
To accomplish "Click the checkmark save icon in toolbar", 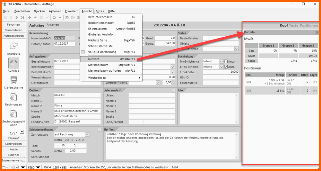I will pyautogui.click(x=47, y=18).
